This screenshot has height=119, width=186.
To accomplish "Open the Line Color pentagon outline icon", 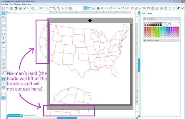I will pyautogui.click(x=106, y=8).
